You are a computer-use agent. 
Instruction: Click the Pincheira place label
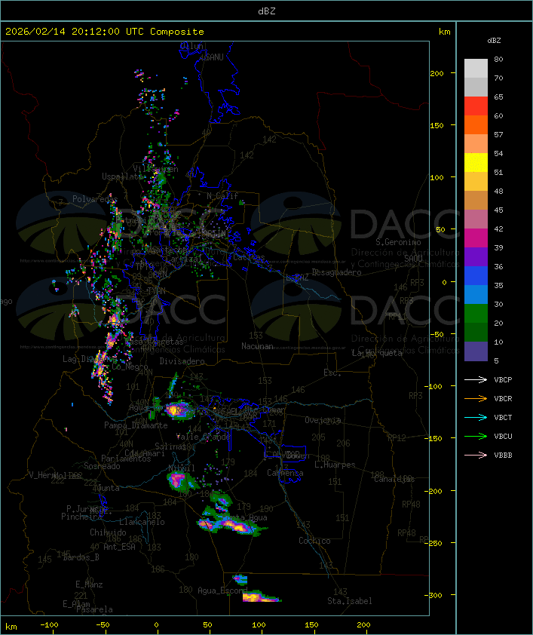(x=81, y=517)
